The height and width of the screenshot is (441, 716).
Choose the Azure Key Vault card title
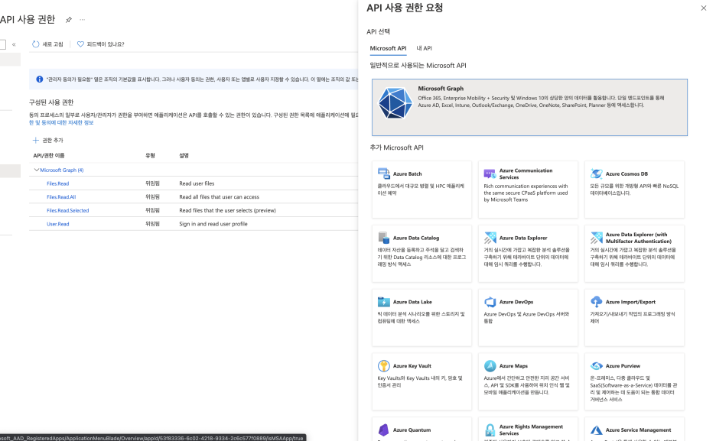(x=412, y=366)
